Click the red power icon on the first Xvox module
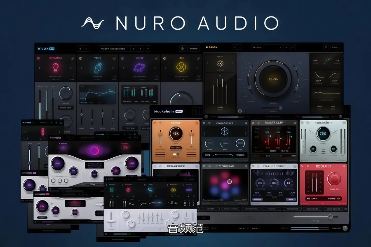This screenshot has height=247, width=371. coord(39,58)
